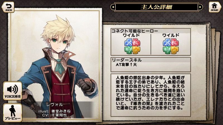
Task: Tap red quadrant of right emblem
Action: (175, 42)
